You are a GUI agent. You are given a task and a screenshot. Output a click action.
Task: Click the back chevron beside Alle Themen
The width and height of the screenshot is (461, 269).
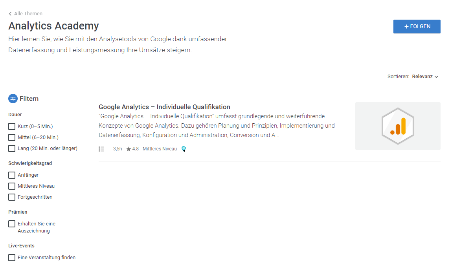[10, 14]
